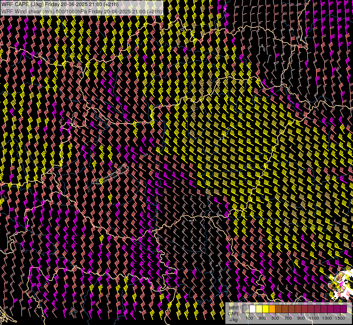The width and height of the screenshot is (353, 325).
Task: Click the WRF Wind shear title line
Action: 82,12
